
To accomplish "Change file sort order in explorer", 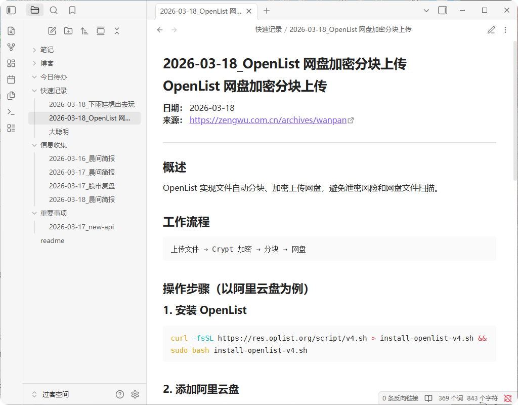I will 84,31.
